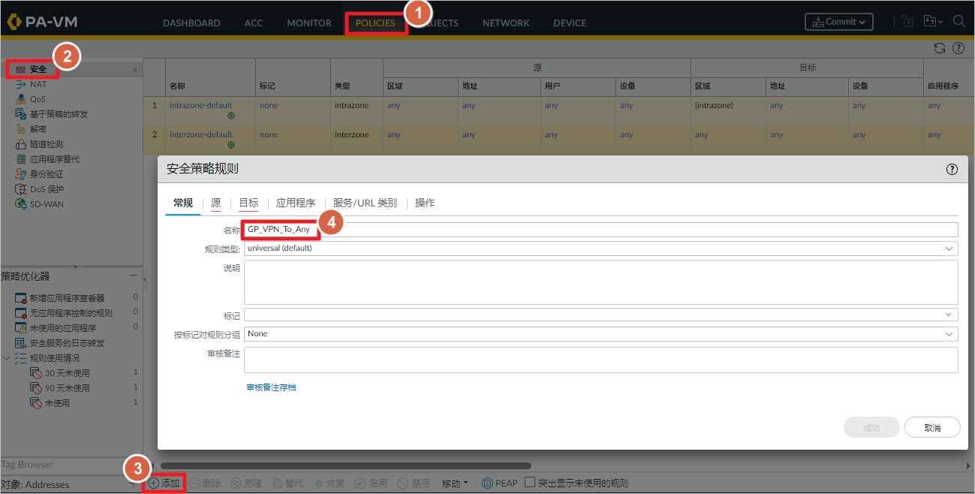Click the refresh icon above the table
Viewport: 975px width, 494px height.
pyautogui.click(x=940, y=48)
